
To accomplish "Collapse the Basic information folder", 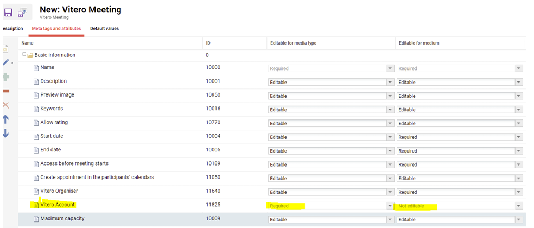I will (24, 55).
